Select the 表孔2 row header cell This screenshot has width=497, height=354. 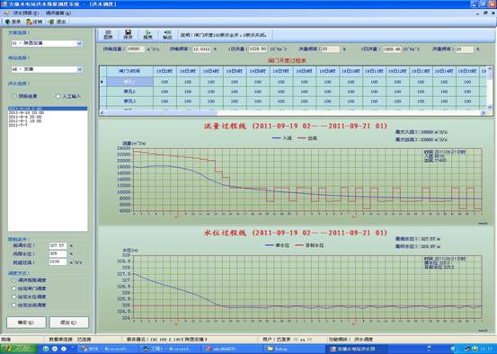[x=129, y=92]
